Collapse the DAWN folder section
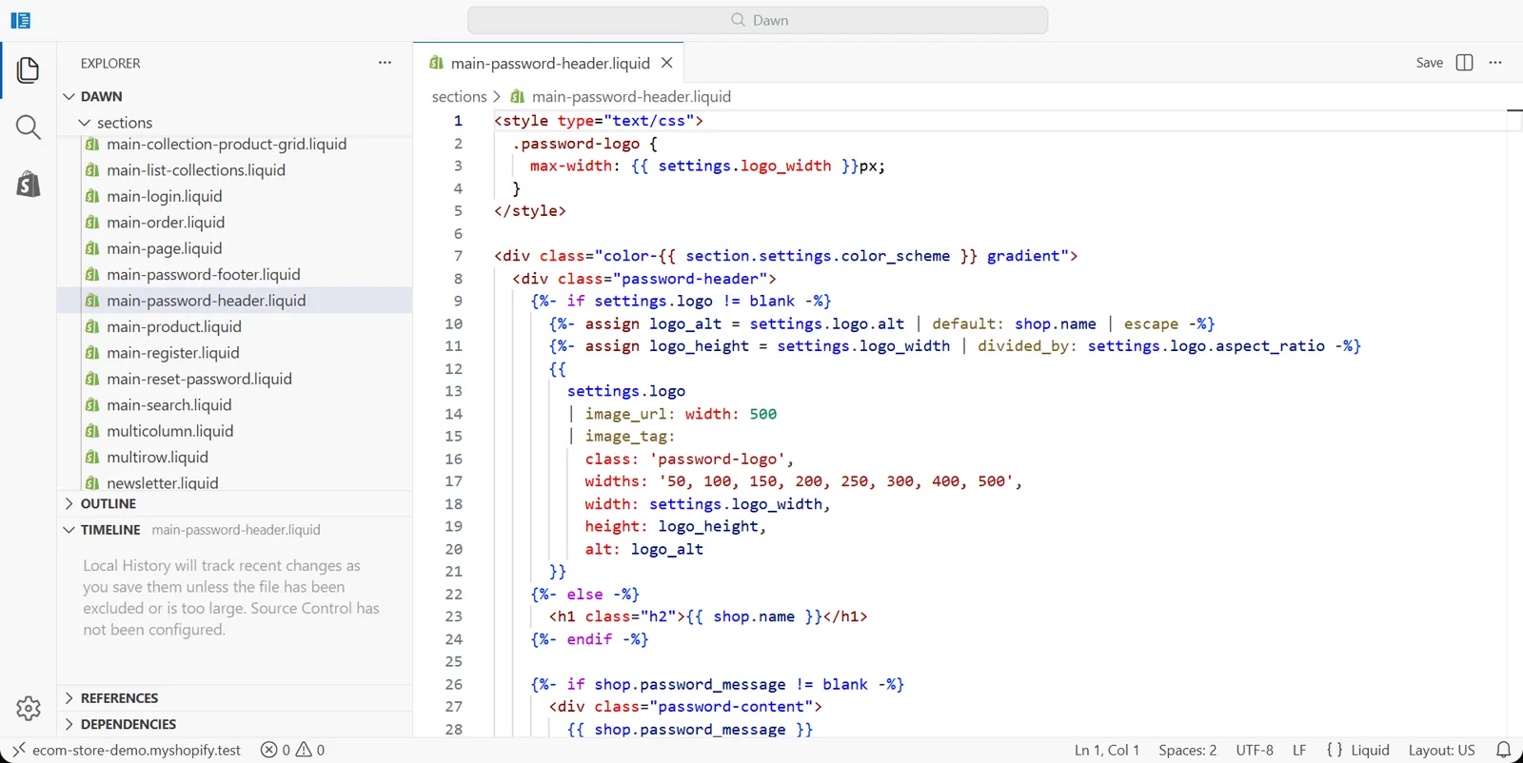The image size is (1523, 763). (x=69, y=96)
